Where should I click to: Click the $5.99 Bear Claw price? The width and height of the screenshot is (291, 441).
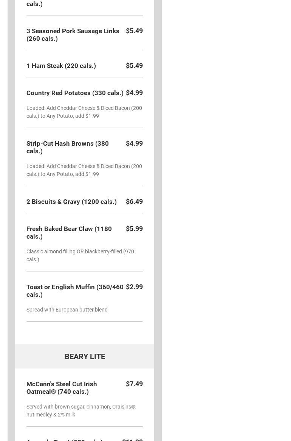[134, 229]
